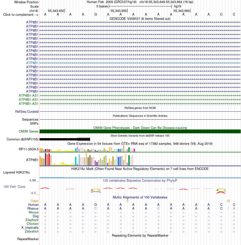The image size is (241, 245).
Task: Click coordinate marker 55,343,650
Action: 56,11
